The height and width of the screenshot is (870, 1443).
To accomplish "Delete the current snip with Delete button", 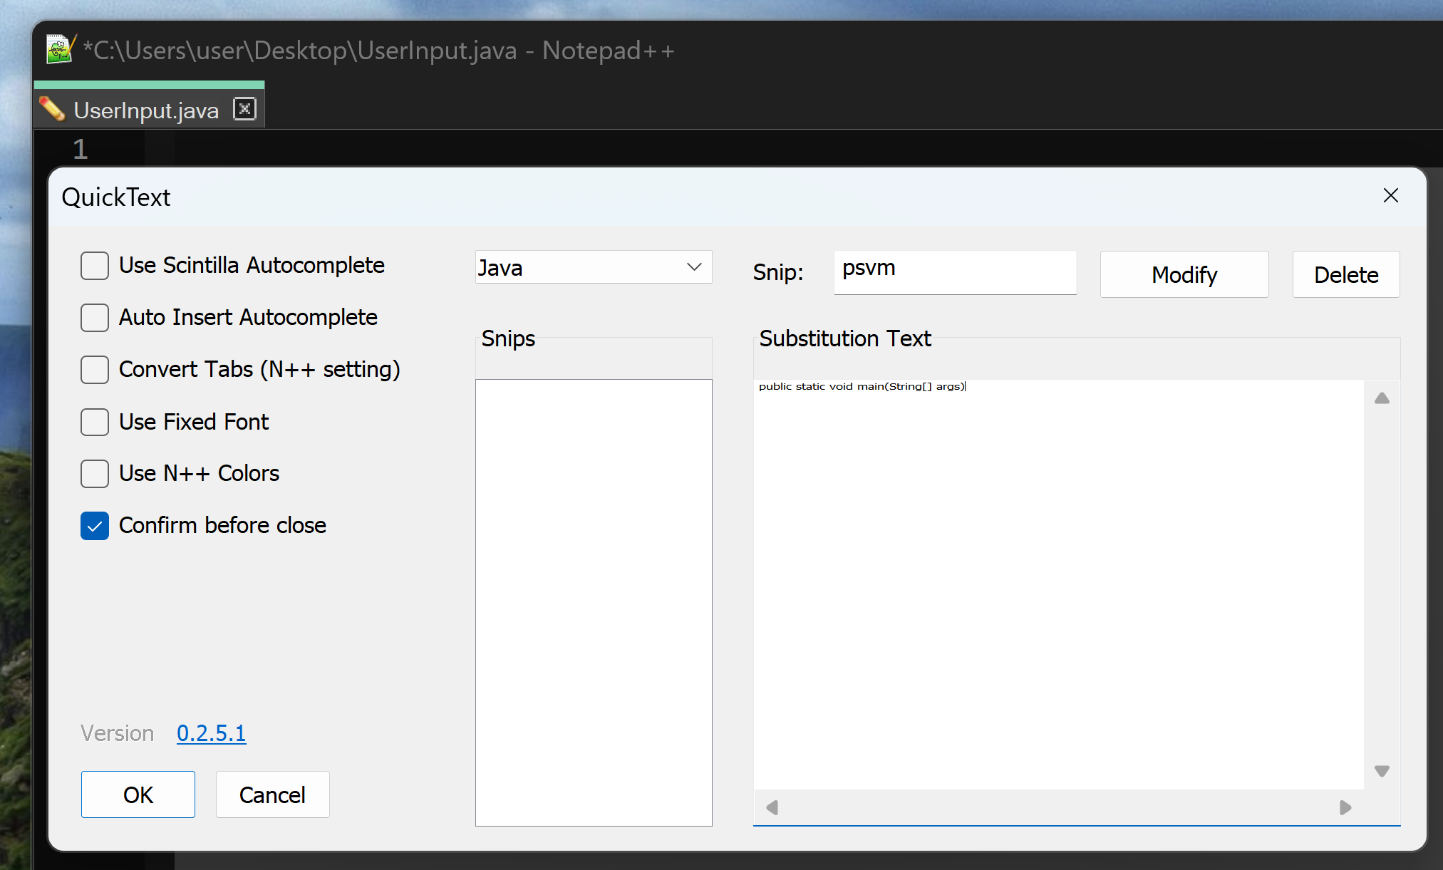I will point(1345,274).
